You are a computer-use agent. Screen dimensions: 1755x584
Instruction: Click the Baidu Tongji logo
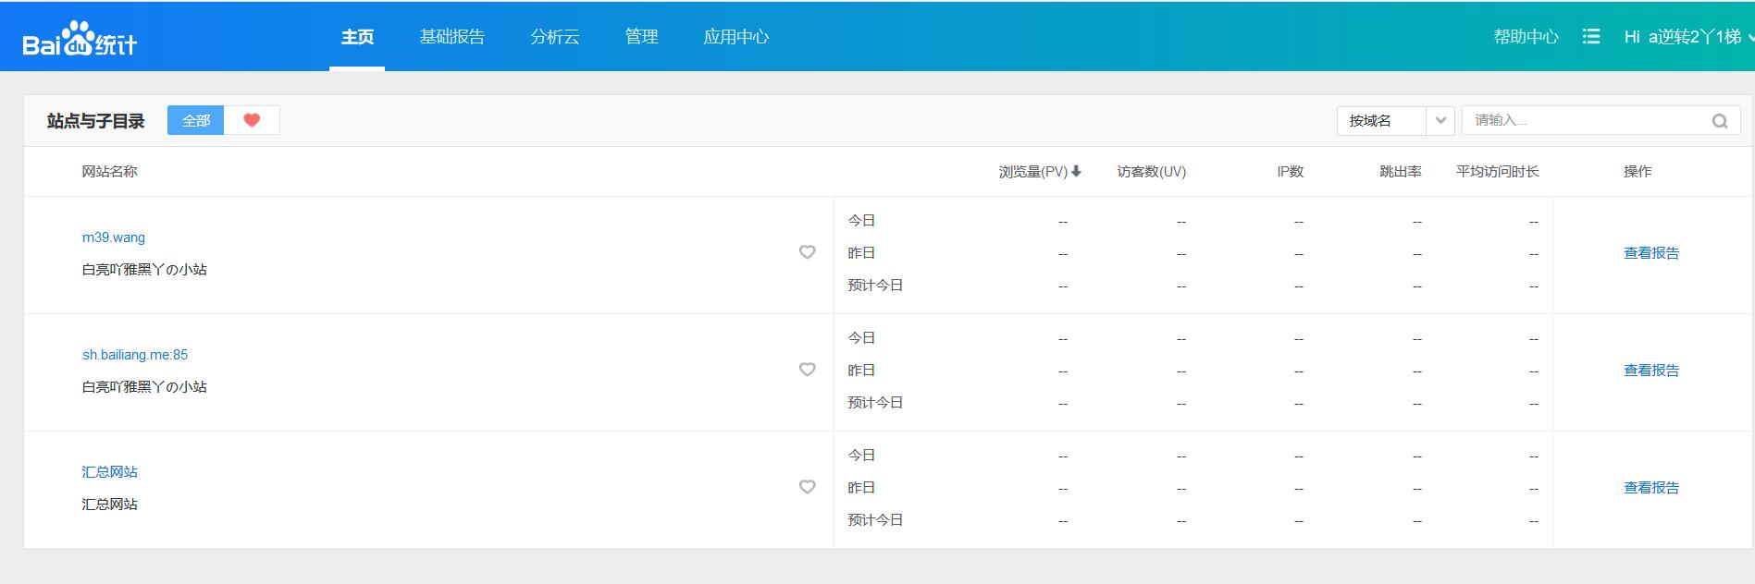click(x=80, y=40)
